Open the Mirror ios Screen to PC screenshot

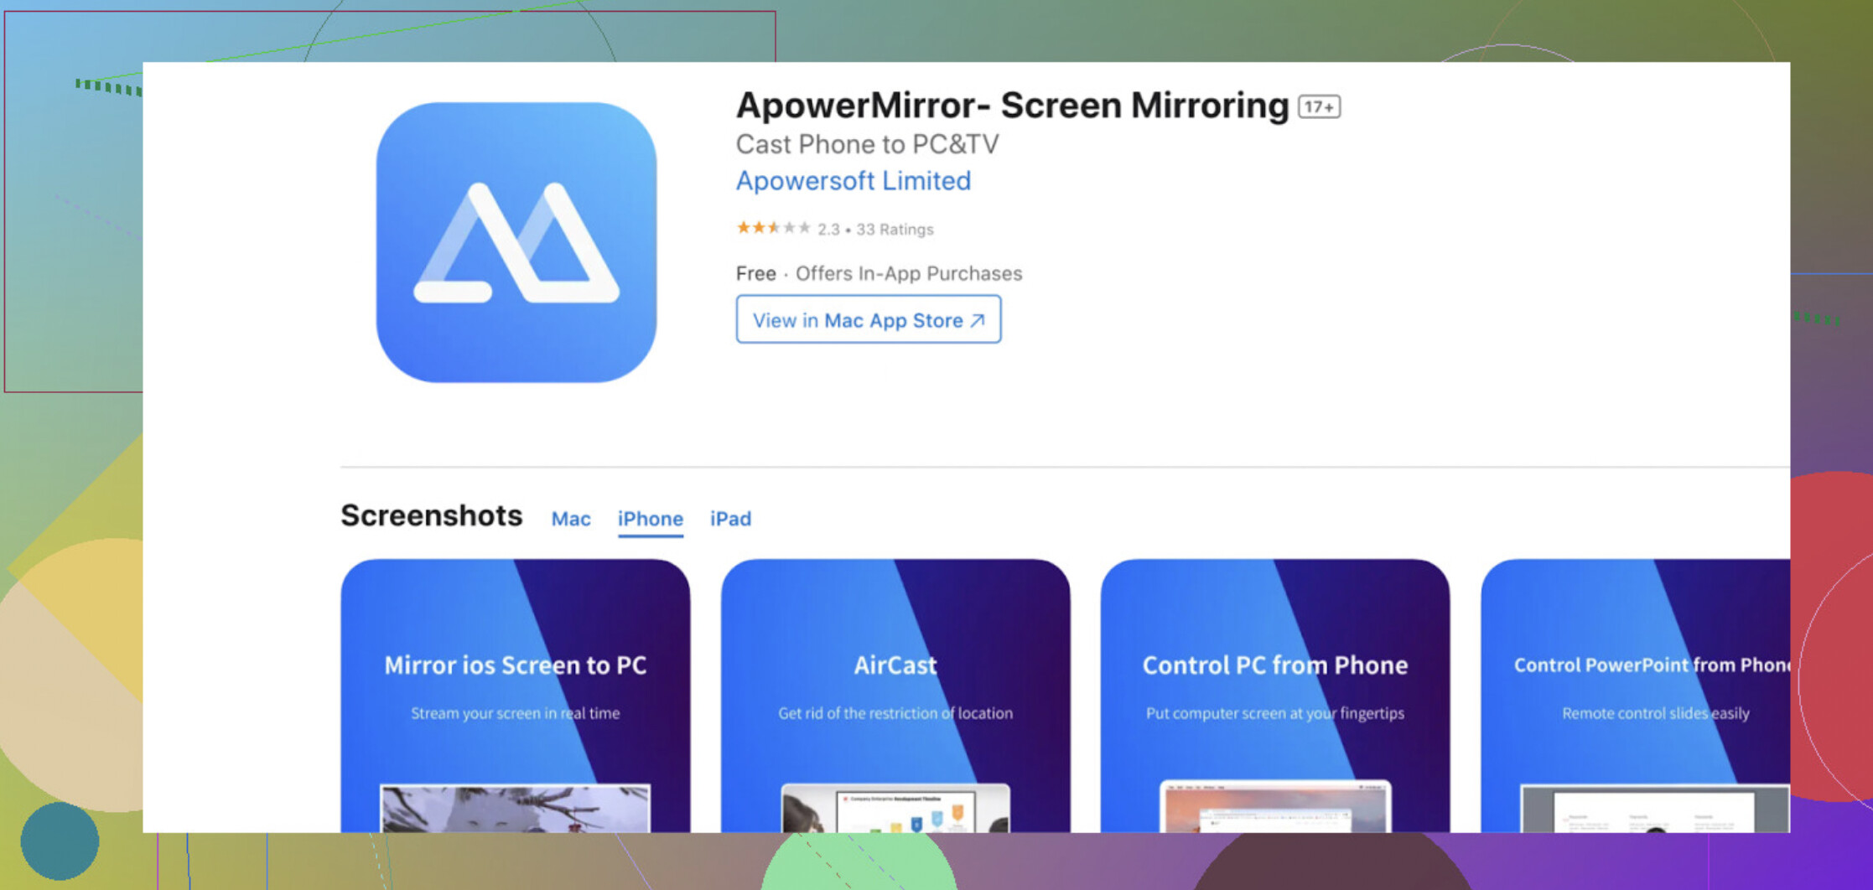tap(516, 696)
